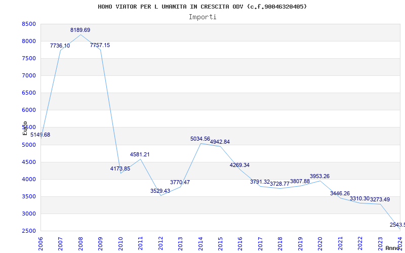Click the 3310.30 data label
The image size is (405, 253).
point(359,198)
